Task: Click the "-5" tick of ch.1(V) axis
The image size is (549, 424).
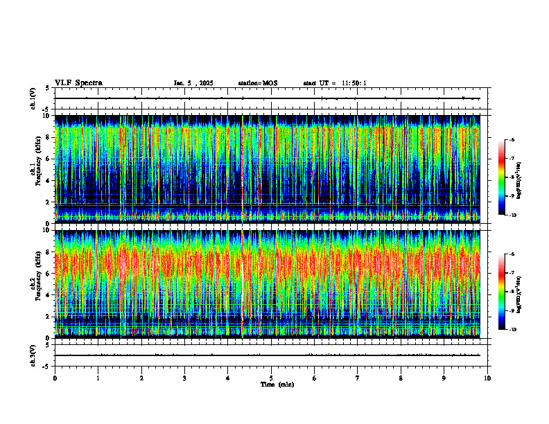Action: (x=46, y=110)
